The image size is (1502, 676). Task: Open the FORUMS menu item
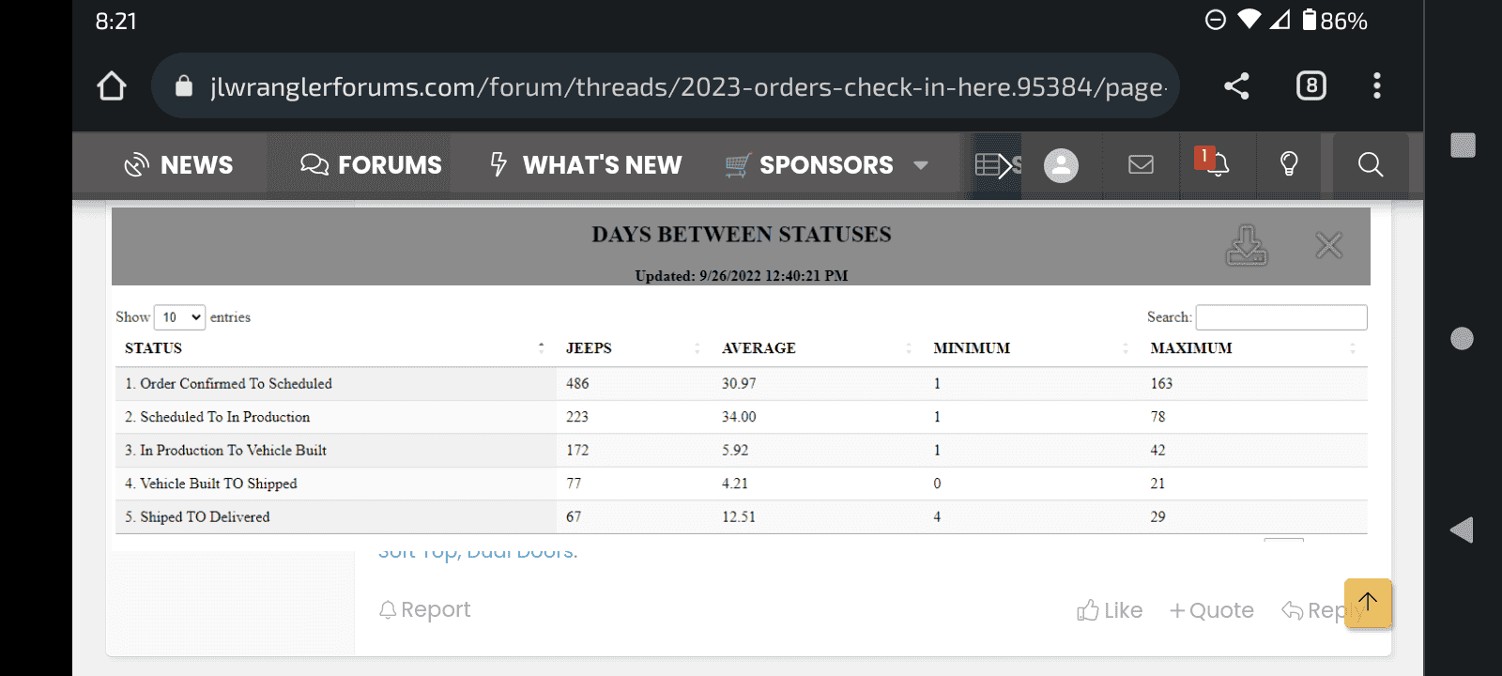(x=371, y=165)
